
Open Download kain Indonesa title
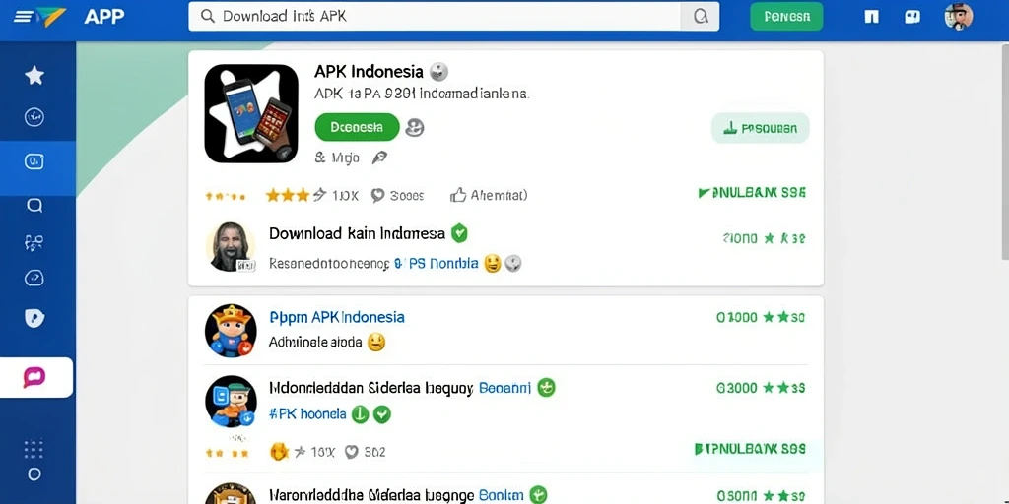pos(357,233)
